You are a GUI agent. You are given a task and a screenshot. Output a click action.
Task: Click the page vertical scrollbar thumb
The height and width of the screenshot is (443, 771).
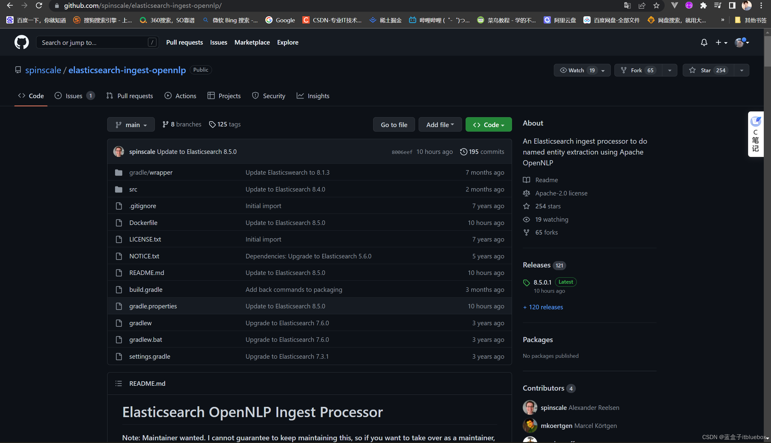767,50
